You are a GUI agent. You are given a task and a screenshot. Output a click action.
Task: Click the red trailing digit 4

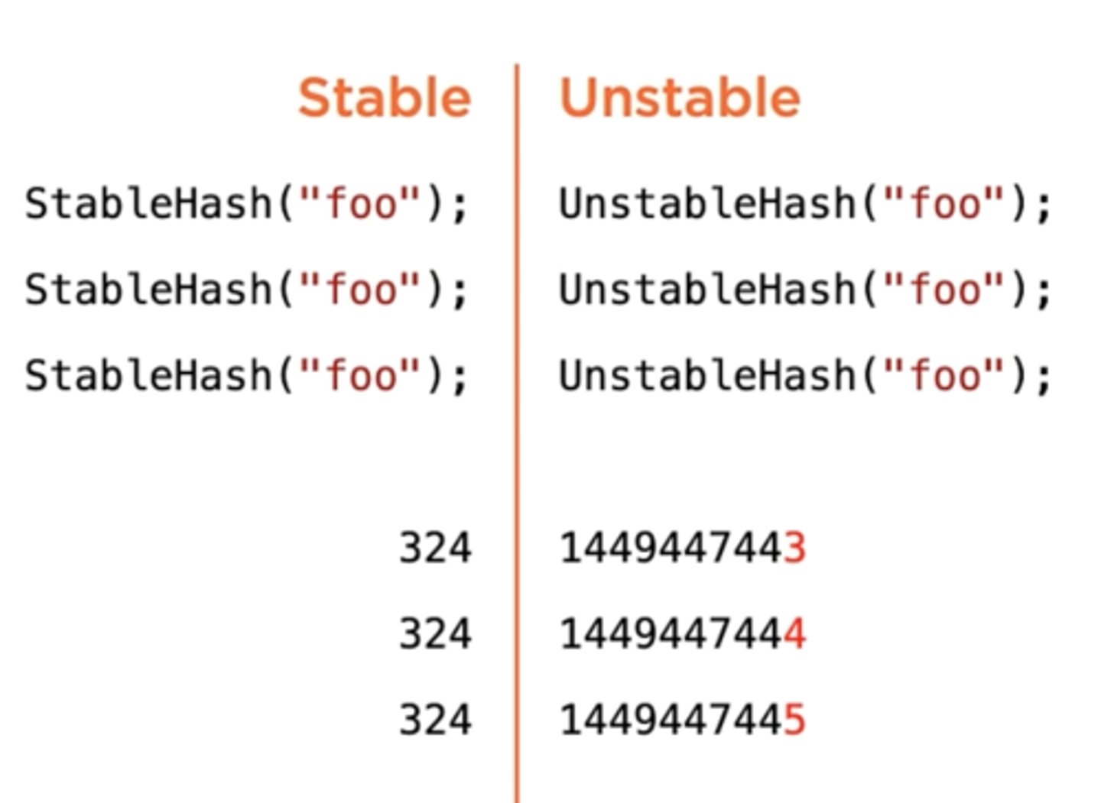[795, 634]
